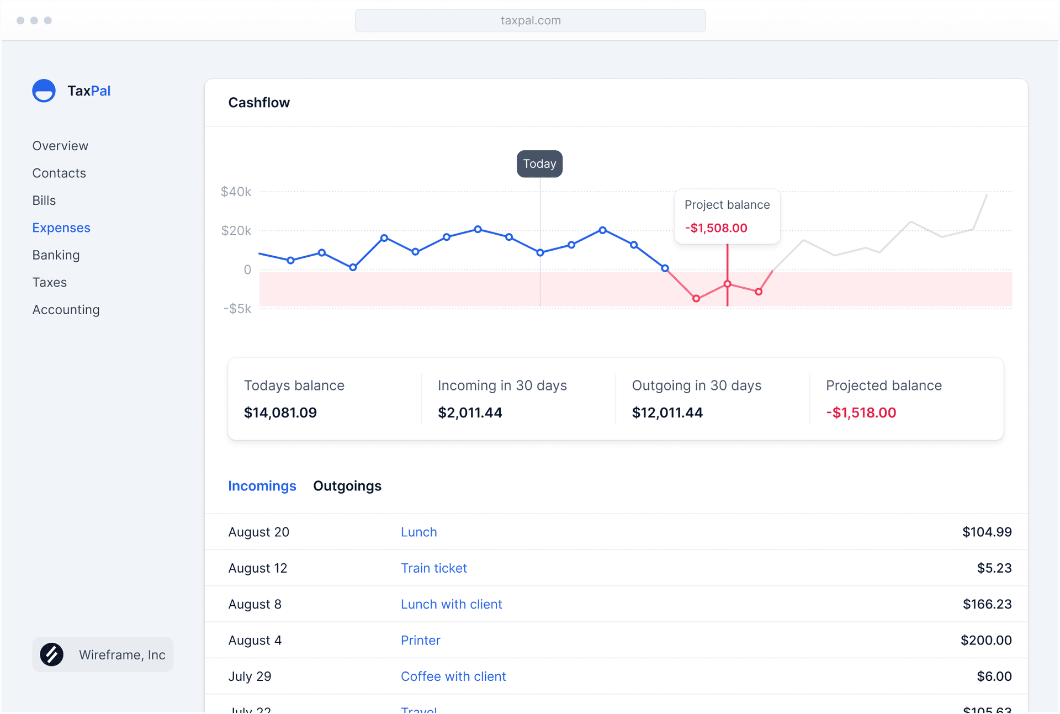Switch to the Outgoings tab

point(347,486)
